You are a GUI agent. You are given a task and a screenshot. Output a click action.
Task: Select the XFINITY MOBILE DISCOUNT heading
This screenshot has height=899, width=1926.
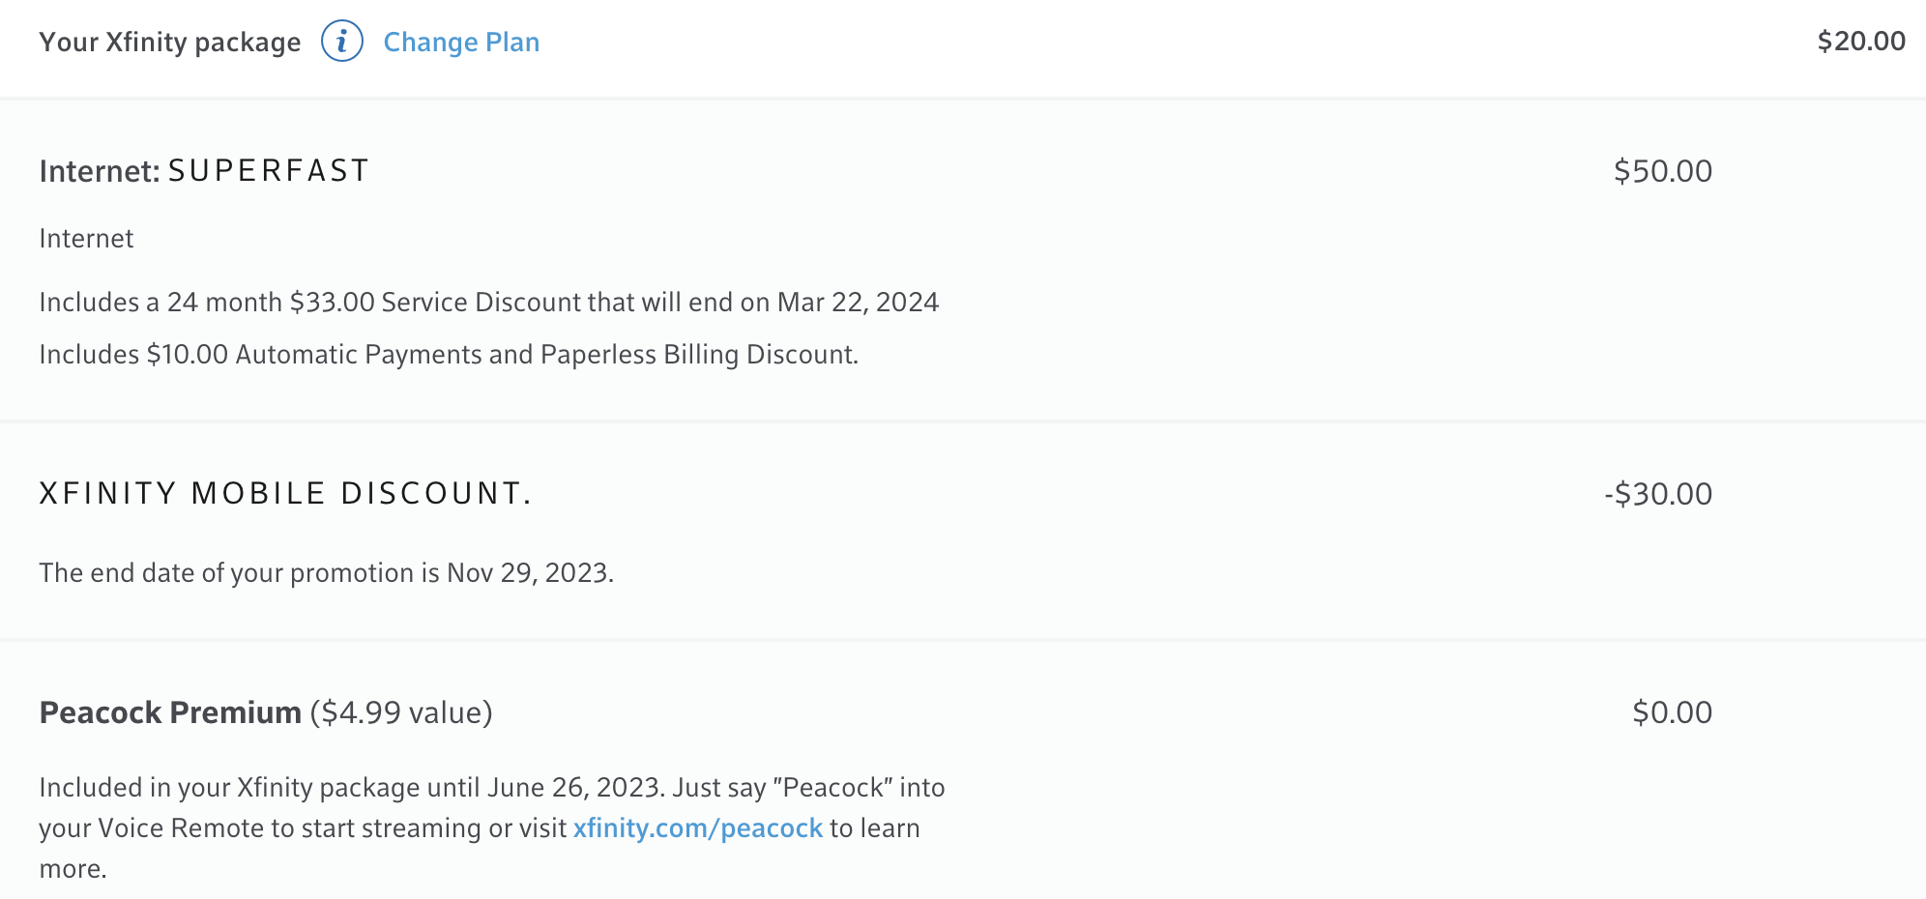click(285, 494)
